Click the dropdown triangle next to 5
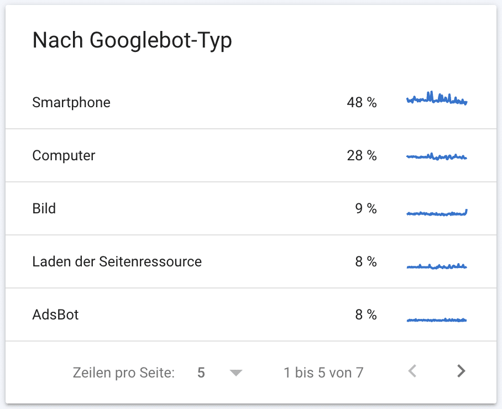Screen dimensions: 502x409 236,373
